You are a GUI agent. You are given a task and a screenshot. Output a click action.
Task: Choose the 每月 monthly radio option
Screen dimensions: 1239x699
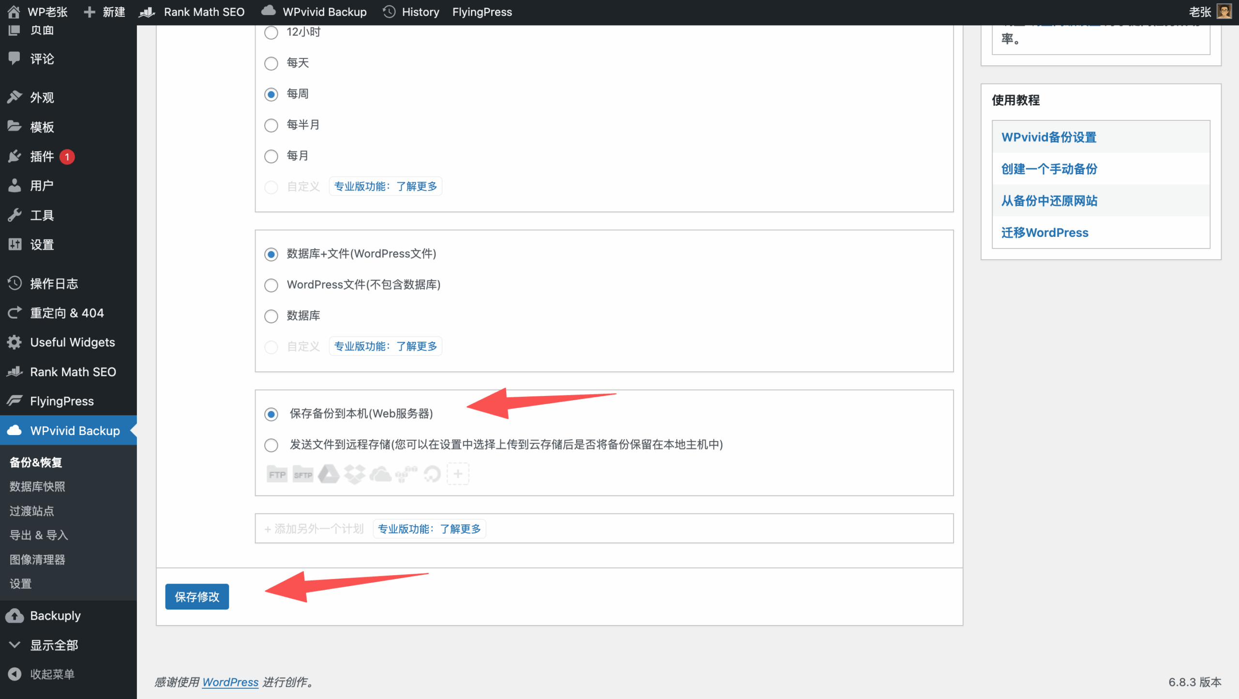pos(271,156)
